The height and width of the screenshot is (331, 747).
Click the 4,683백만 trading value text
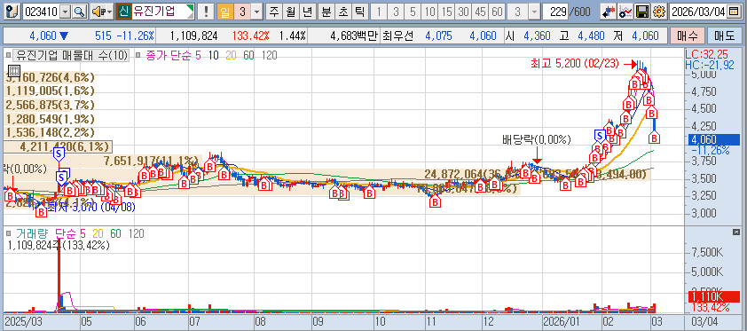coord(354,35)
